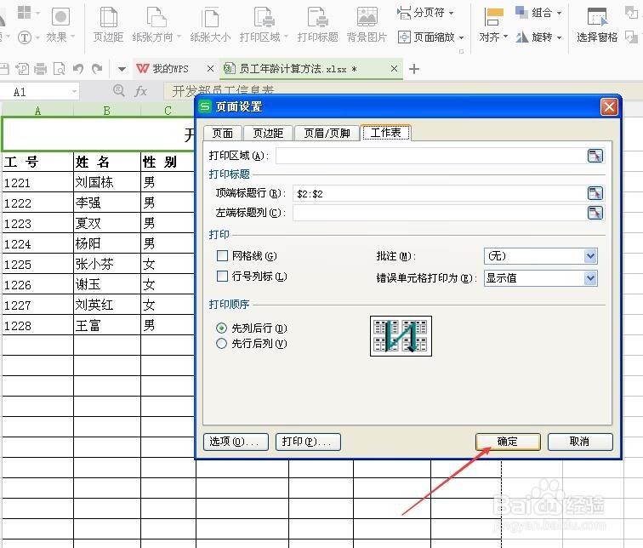The height and width of the screenshot is (548, 643).
Task: Select 先行后列 radio button
Action: [221, 343]
